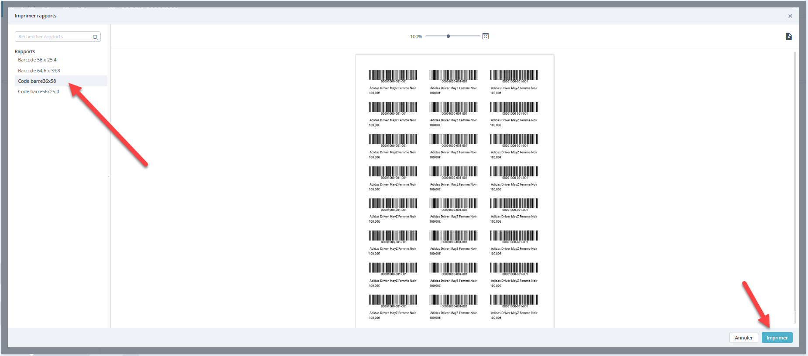Click the export document icon at top right

tap(788, 37)
